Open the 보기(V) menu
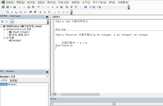163x106 pixels. point(31,2)
